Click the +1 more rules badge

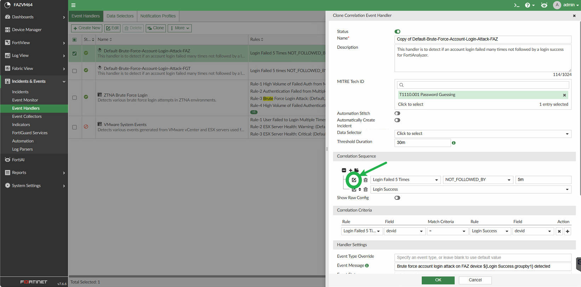click(254, 112)
